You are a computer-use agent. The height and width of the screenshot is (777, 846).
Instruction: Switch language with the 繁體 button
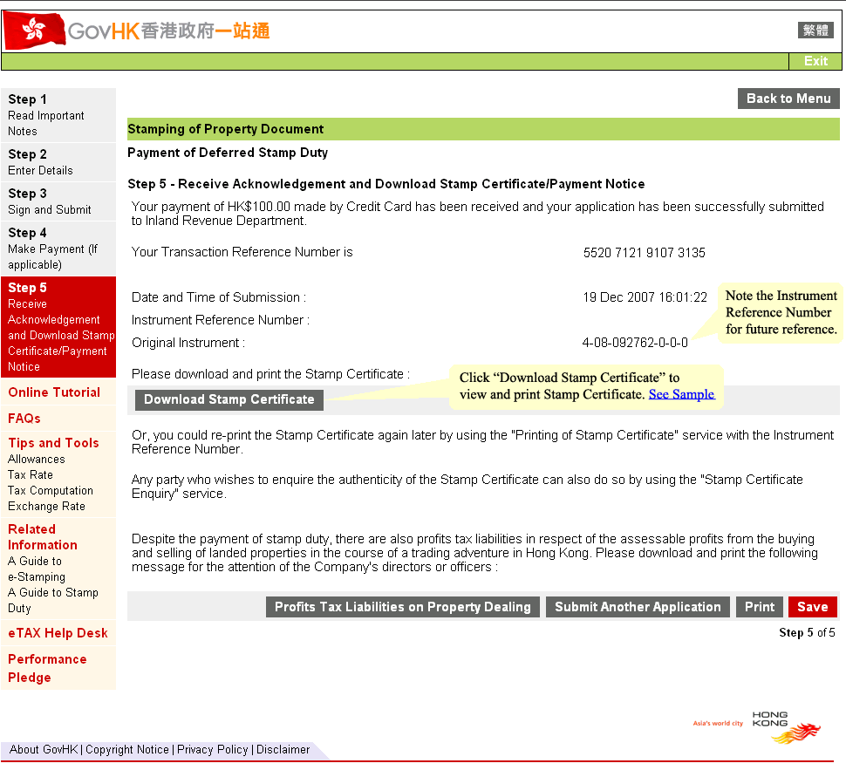[x=815, y=31]
